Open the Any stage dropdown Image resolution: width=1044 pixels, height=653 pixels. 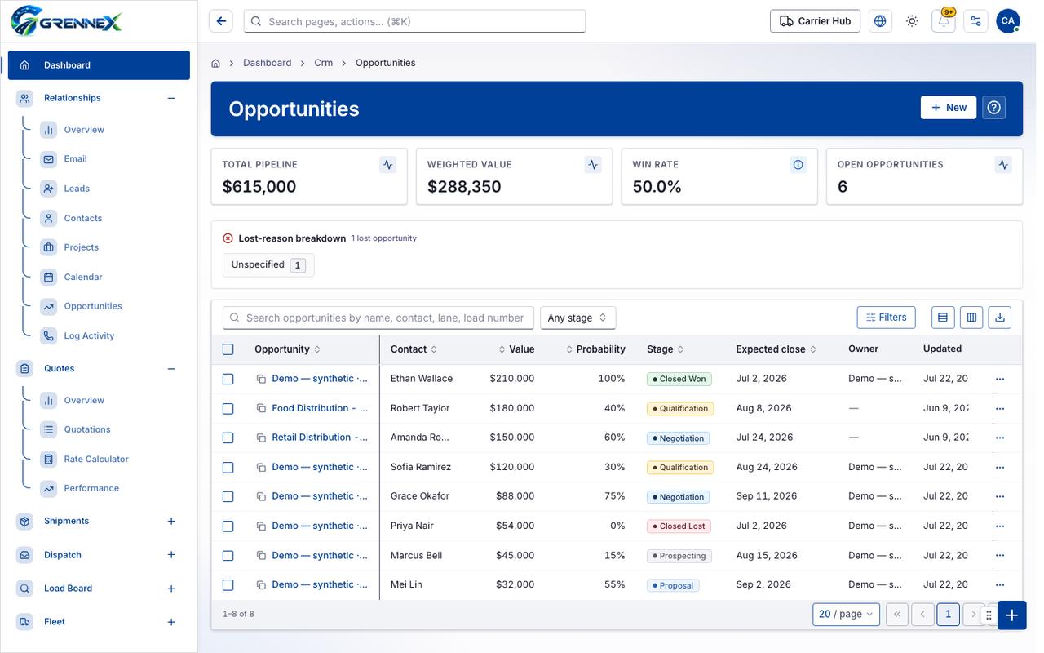pos(577,318)
